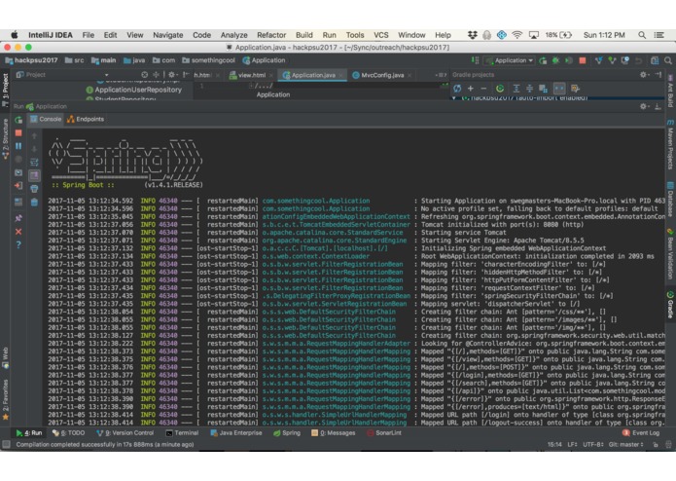Click the Print console output icon
The height and width of the screenshot is (481, 676).
[x=34, y=189]
